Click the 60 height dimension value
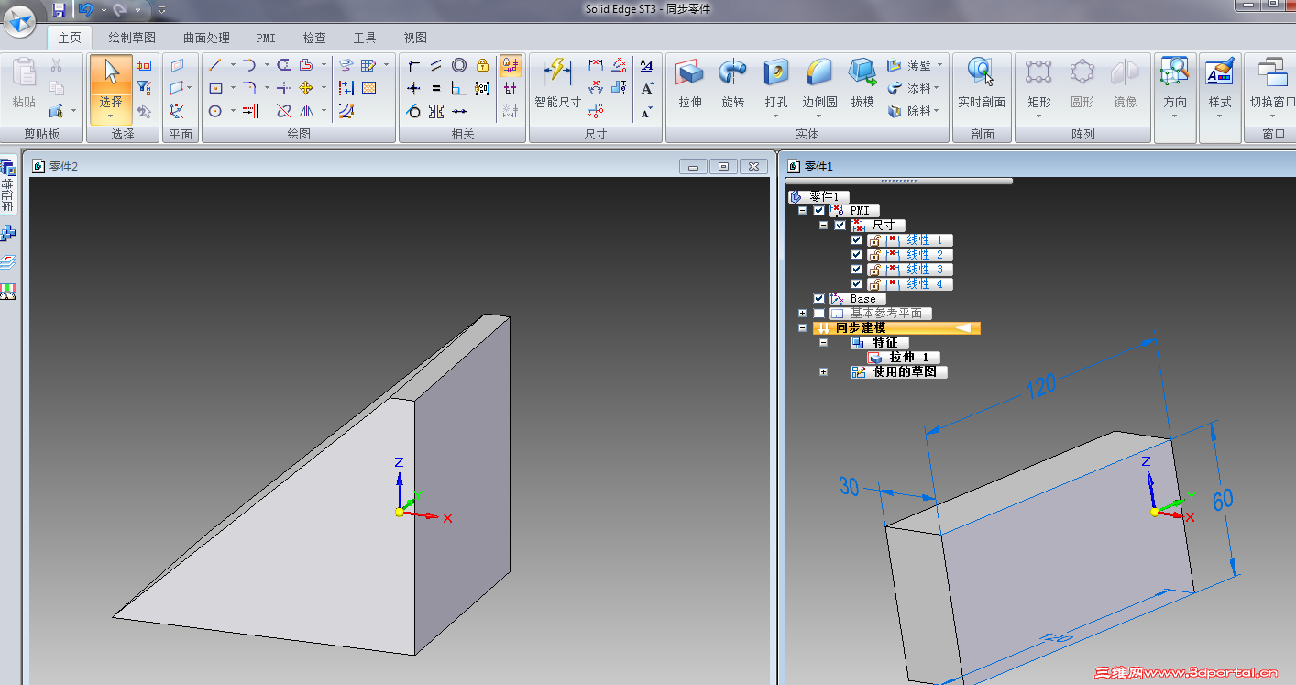Viewport: 1296px width, 685px height. tap(1224, 500)
